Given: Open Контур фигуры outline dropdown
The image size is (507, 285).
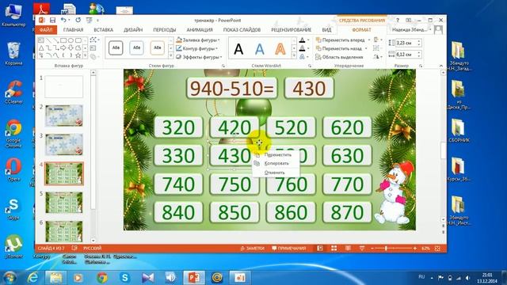Looking at the screenshot, I should tap(197, 48).
